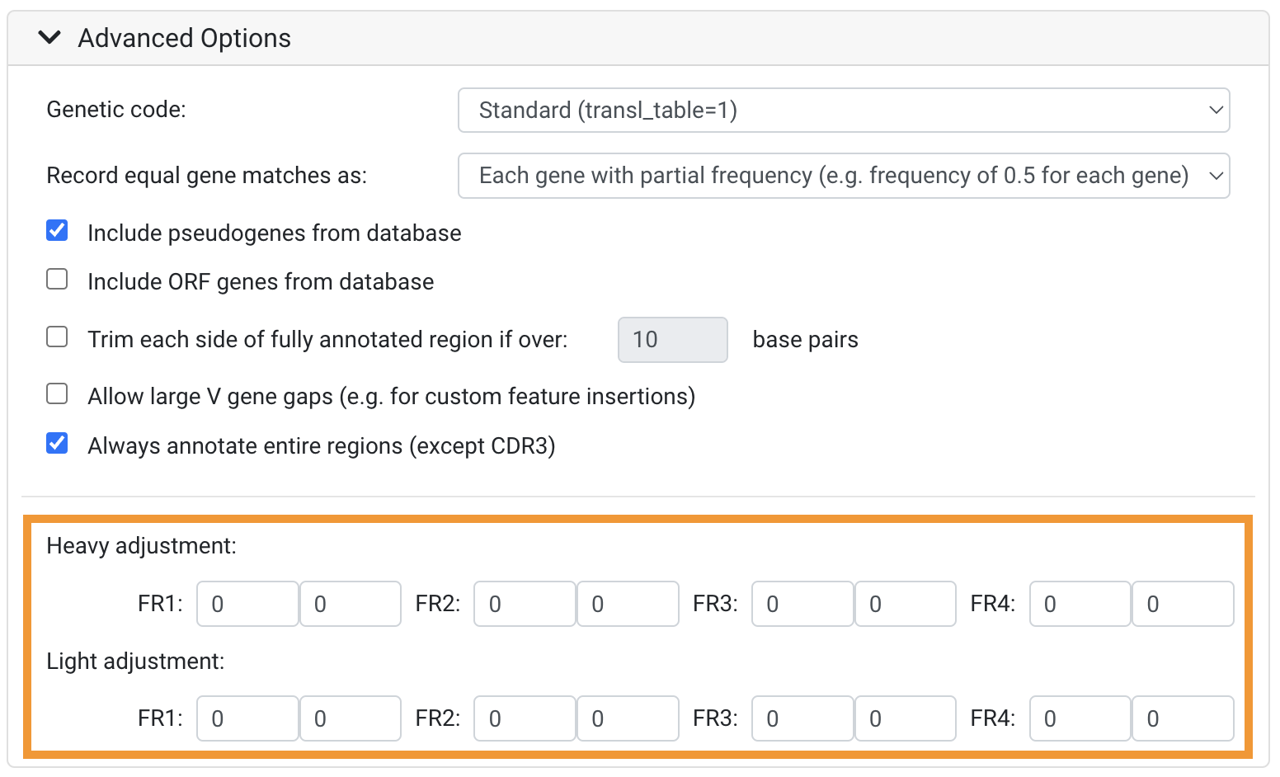This screenshot has height=777, width=1280.
Task: Select first Heavy adjustment FR2 field
Action: [525, 604]
